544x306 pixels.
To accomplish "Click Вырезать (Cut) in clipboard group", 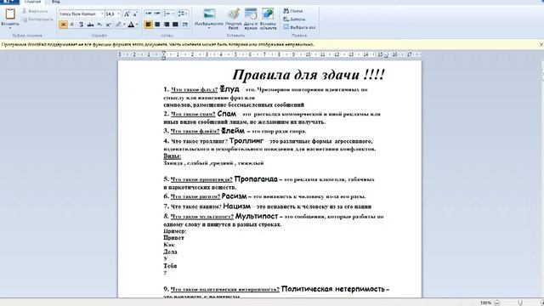I will (35, 11).
